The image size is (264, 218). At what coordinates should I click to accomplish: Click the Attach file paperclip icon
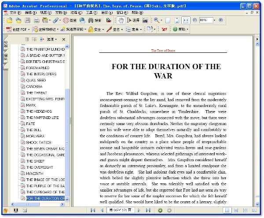55,20
